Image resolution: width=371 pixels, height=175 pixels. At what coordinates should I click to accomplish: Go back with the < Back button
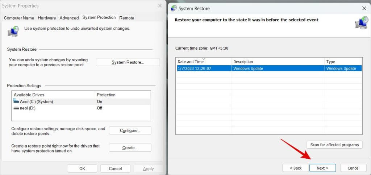coord(296,168)
